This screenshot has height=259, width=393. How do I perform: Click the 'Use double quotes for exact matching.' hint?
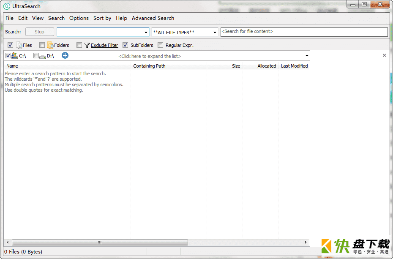[44, 90]
